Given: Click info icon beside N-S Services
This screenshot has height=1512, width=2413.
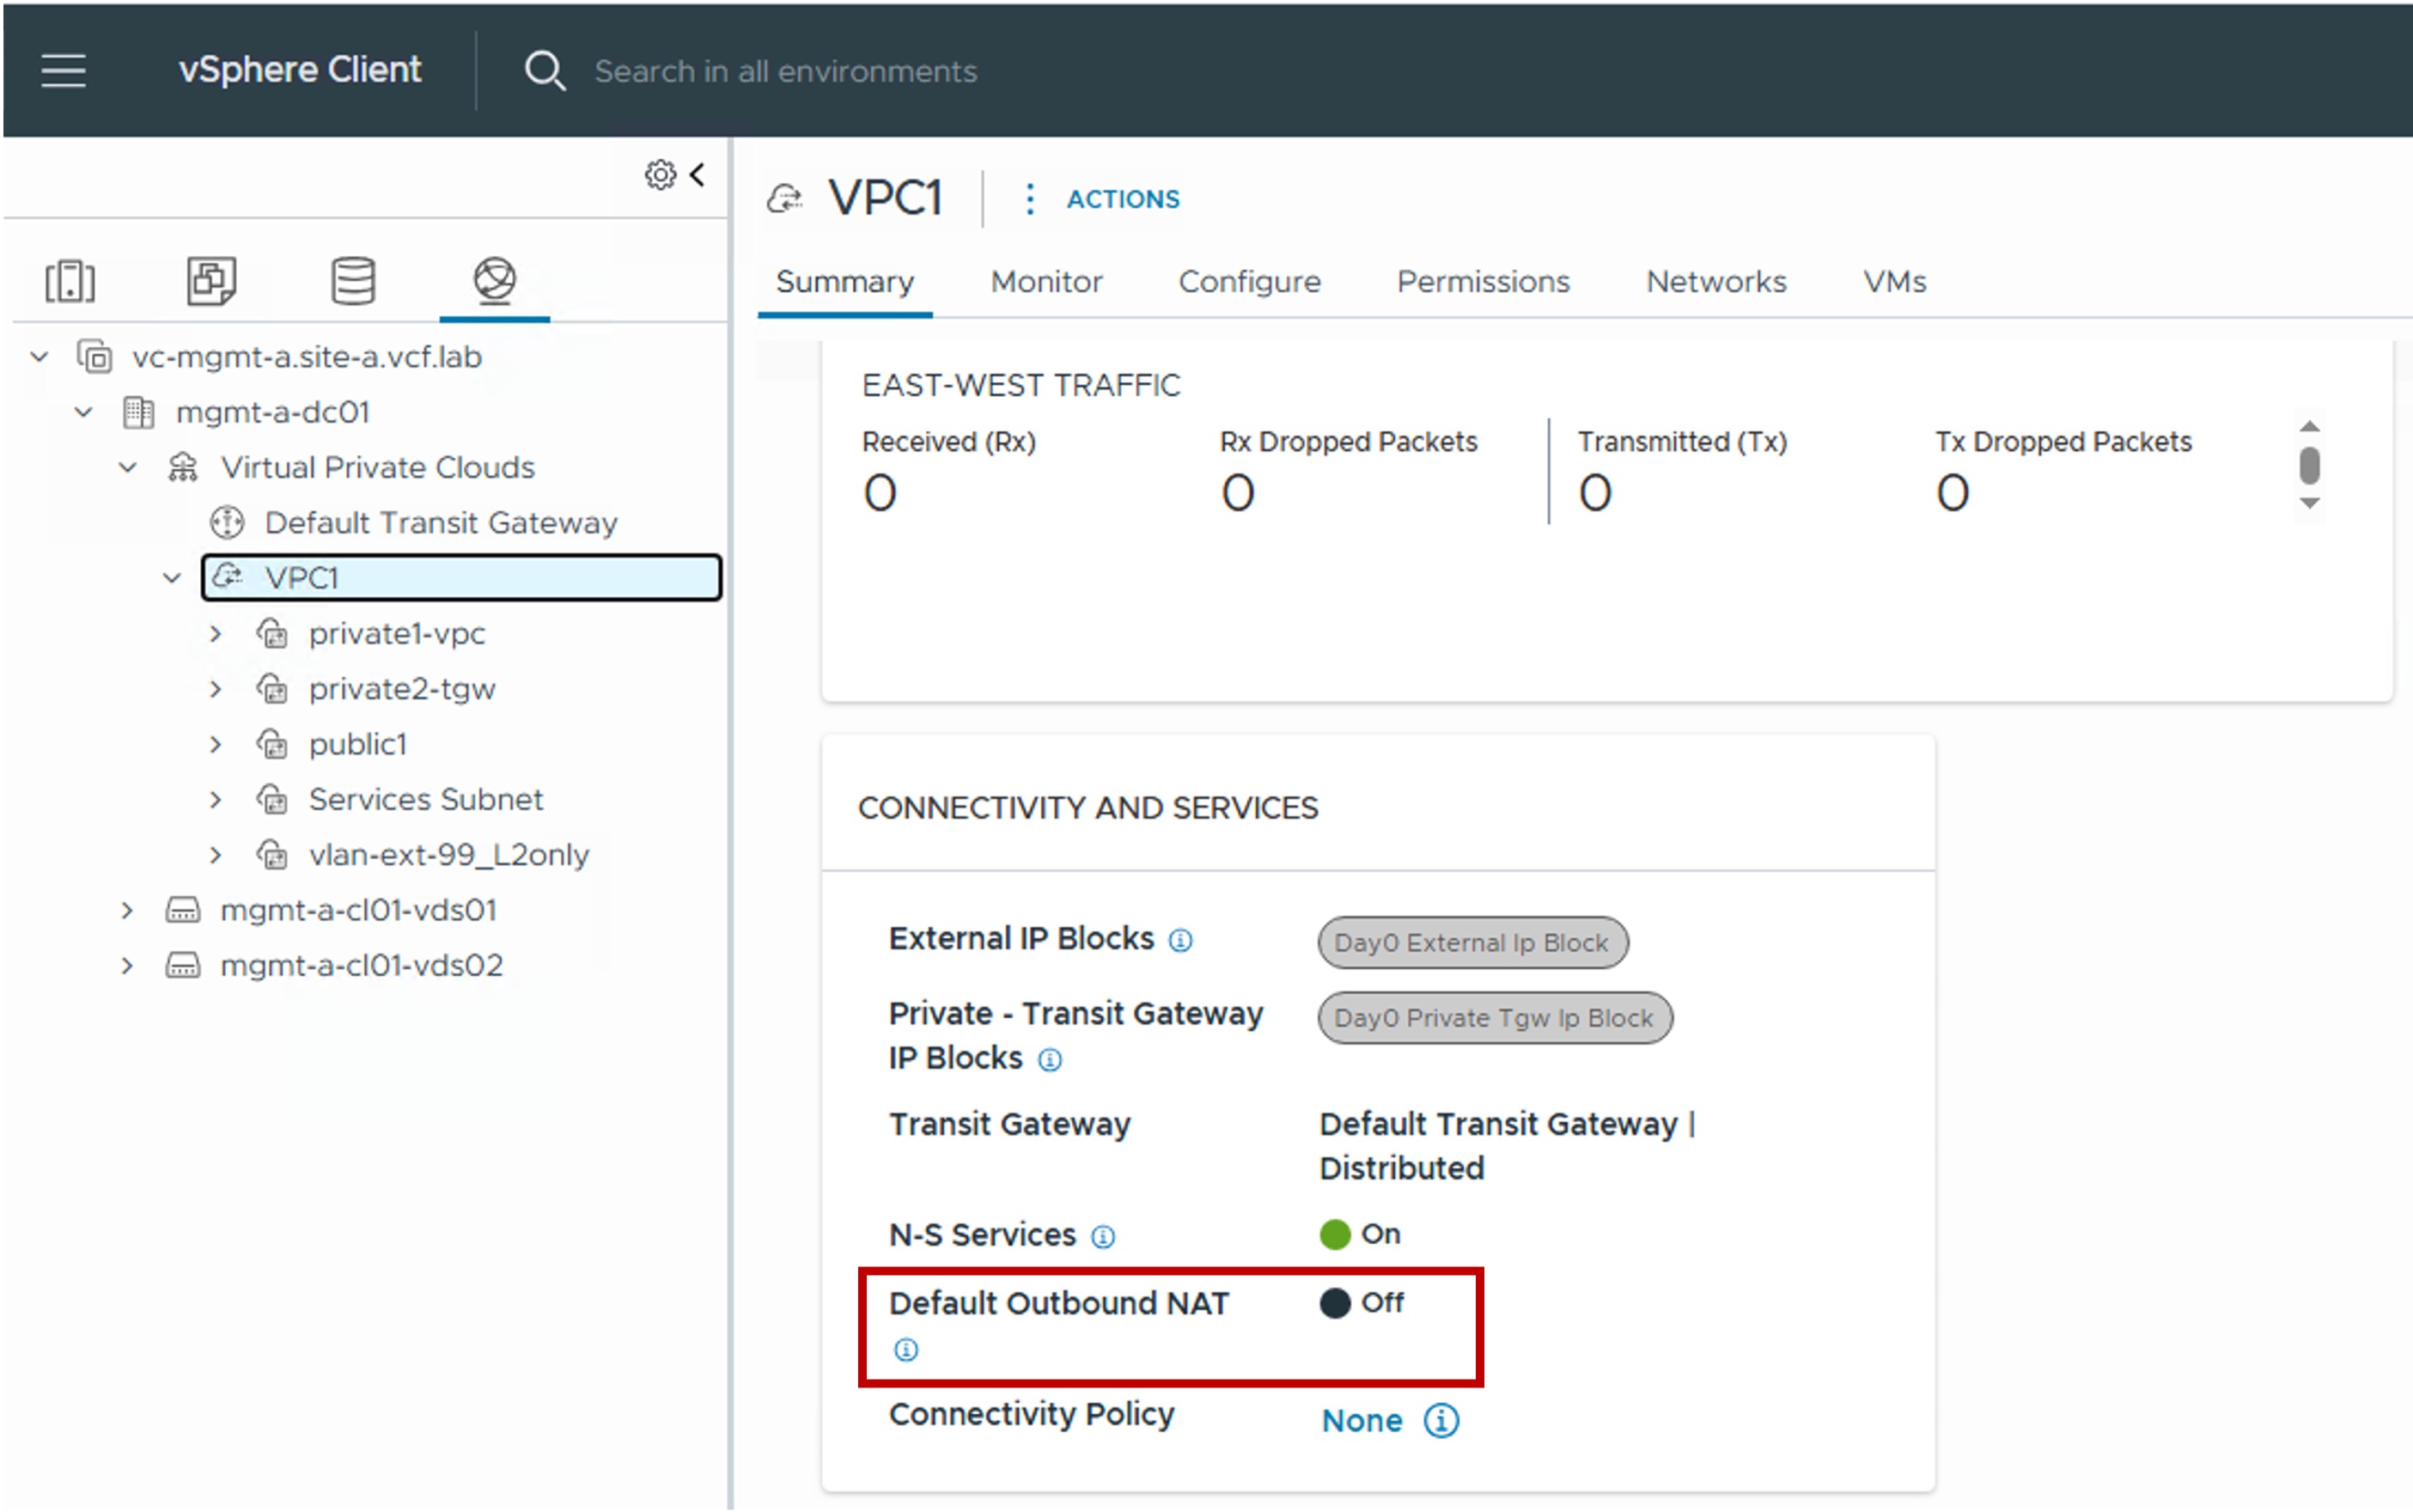Looking at the screenshot, I should (x=1102, y=1237).
